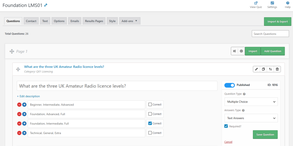Viewport: 293px width, 146px height.
Task: Open the Help question mark icon
Action: tap(288, 3)
